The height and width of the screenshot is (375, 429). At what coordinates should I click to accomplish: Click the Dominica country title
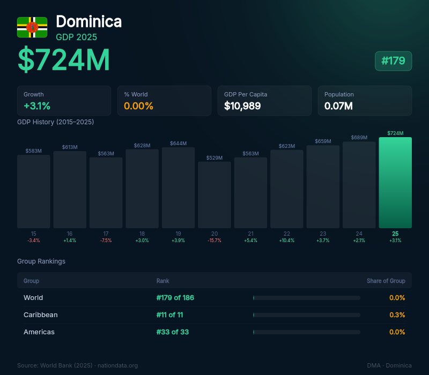tap(88, 21)
